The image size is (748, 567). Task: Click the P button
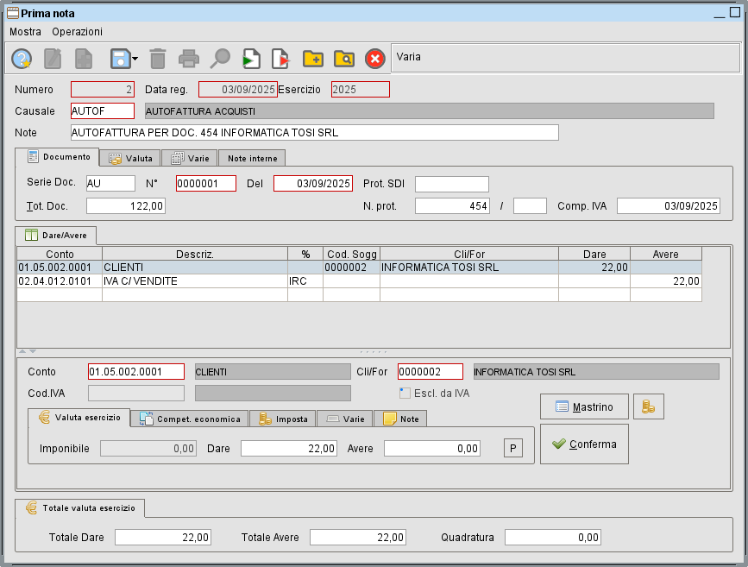512,448
